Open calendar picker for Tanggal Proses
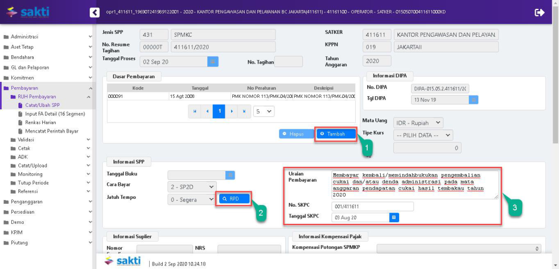The width and height of the screenshot is (559, 269). point(213,61)
